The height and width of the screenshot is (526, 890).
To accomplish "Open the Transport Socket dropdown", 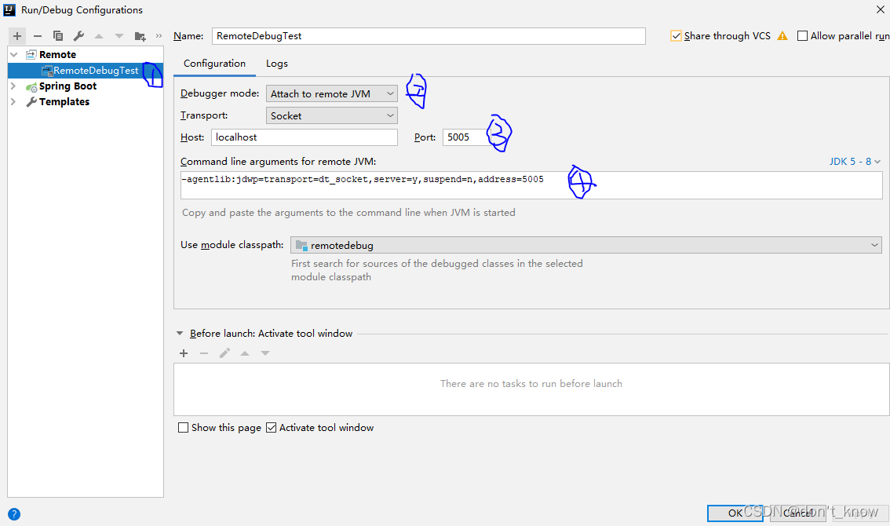I will [331, 116].
